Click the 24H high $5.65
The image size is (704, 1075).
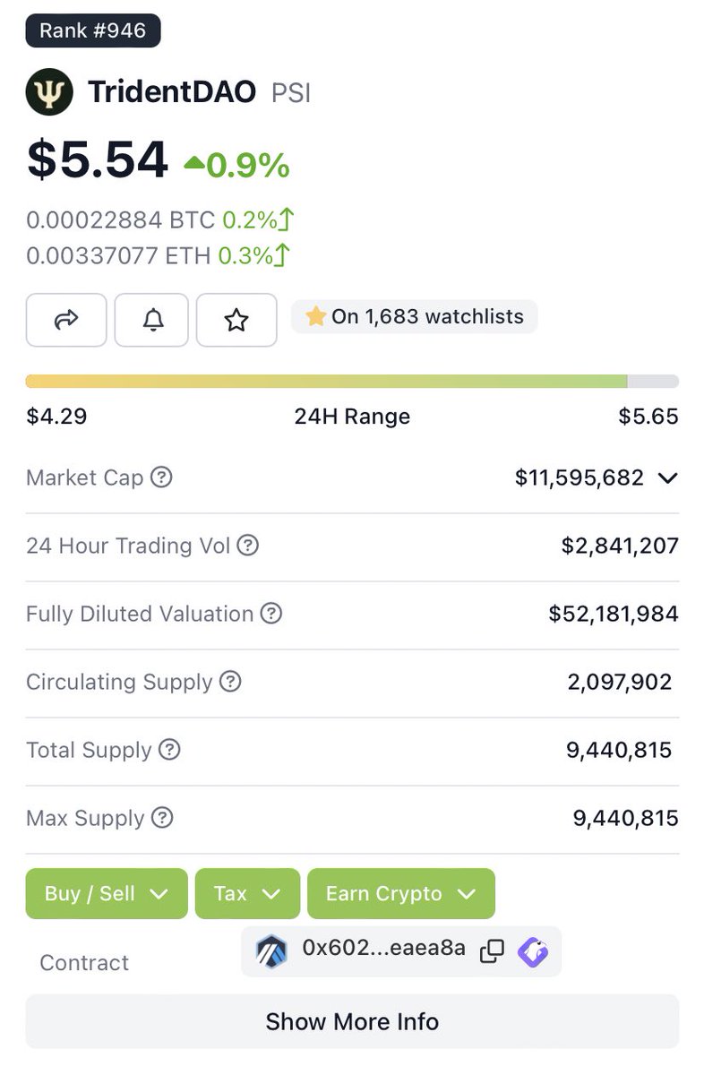tap(648, 417)
